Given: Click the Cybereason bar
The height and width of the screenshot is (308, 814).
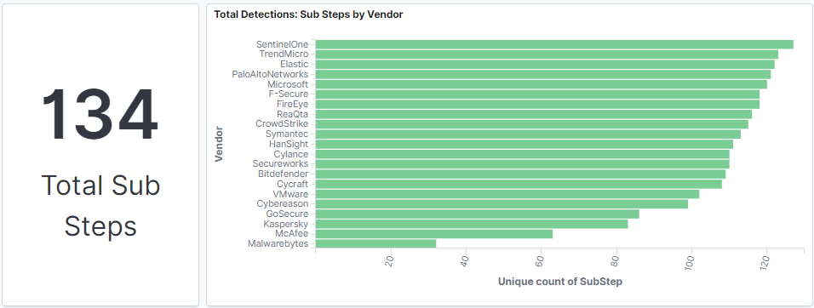Looking at the screenshot, I should click(502, 204).
